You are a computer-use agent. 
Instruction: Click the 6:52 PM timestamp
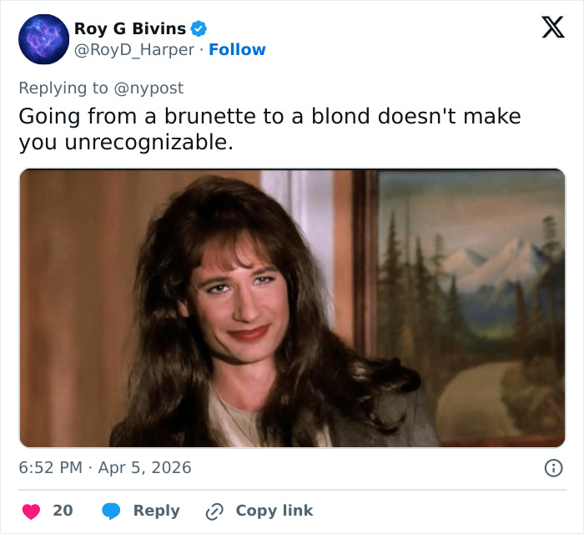[51, 468]
